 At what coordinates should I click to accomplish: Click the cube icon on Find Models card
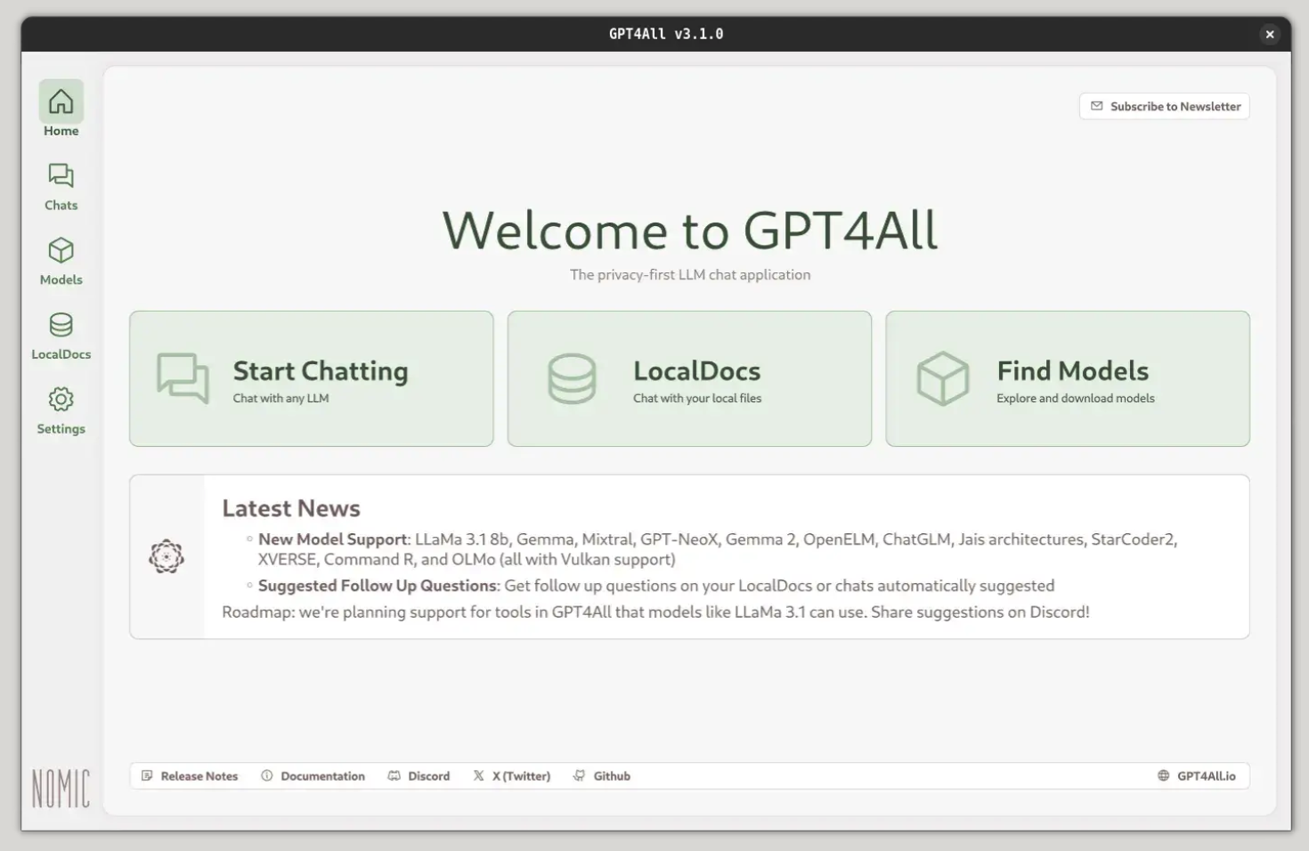click(x=943, y=378)
